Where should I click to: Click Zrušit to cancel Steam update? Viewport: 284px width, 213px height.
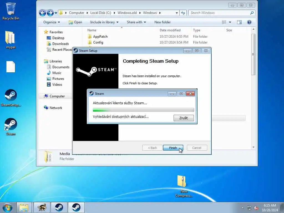184,118
